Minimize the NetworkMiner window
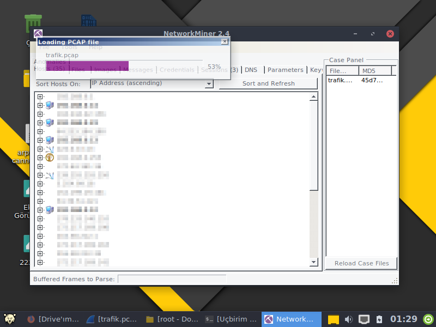The width and height of the screenshot is (436, 327). 355,34
